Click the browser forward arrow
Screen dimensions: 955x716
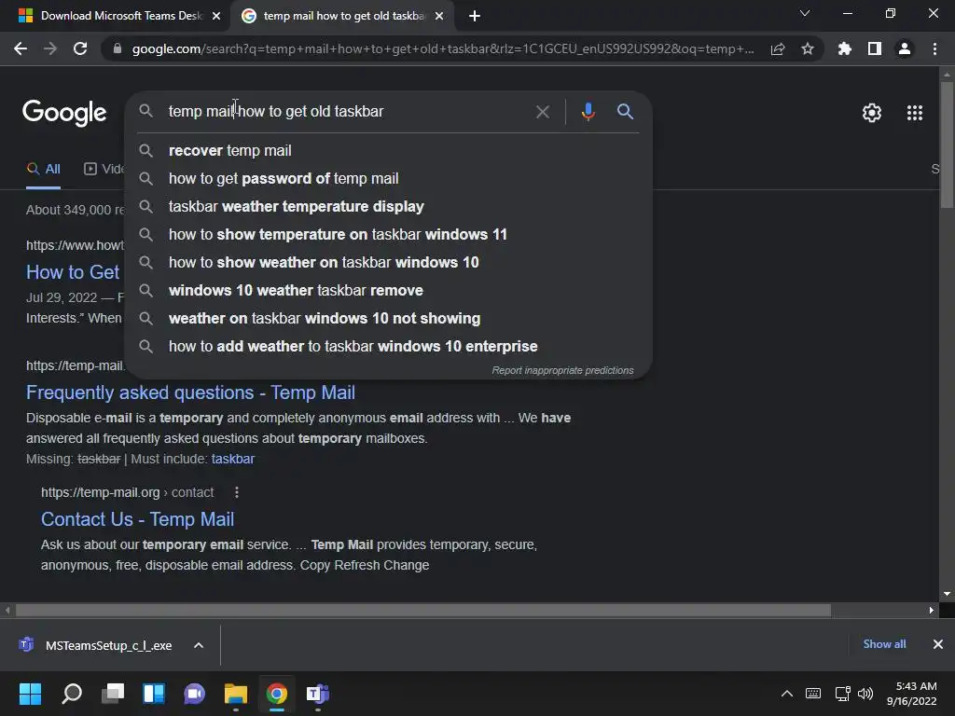(x=50, y=48)
